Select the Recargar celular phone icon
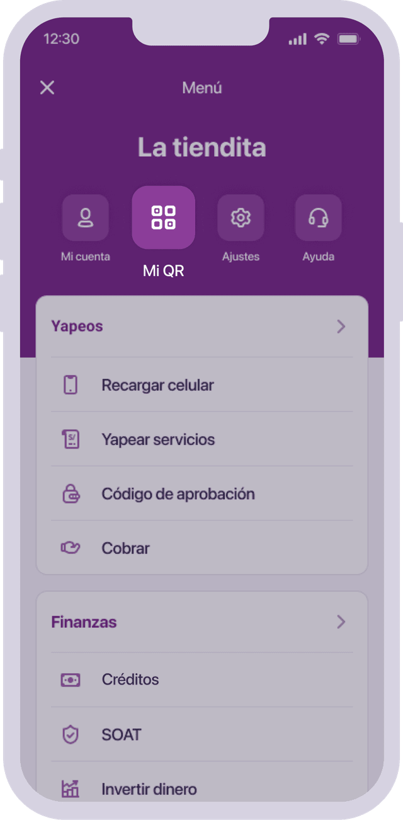The width and height of the screenshot is (403, 820). click(71, 384)
